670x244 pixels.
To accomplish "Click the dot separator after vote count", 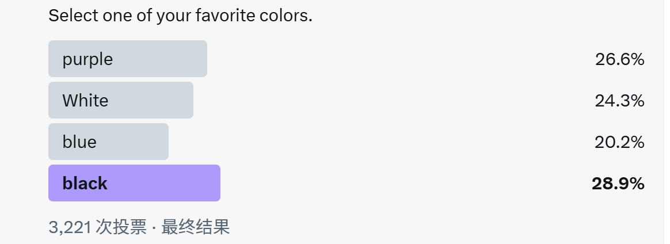I will [x=154, y=227].
